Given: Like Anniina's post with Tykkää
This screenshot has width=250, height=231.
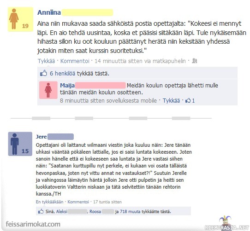Looking at the screenshot, I should tap(46, 61).
